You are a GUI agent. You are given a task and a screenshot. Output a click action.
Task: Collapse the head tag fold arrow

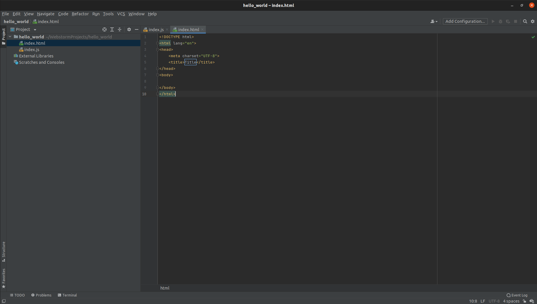click(x=157, y=49)
